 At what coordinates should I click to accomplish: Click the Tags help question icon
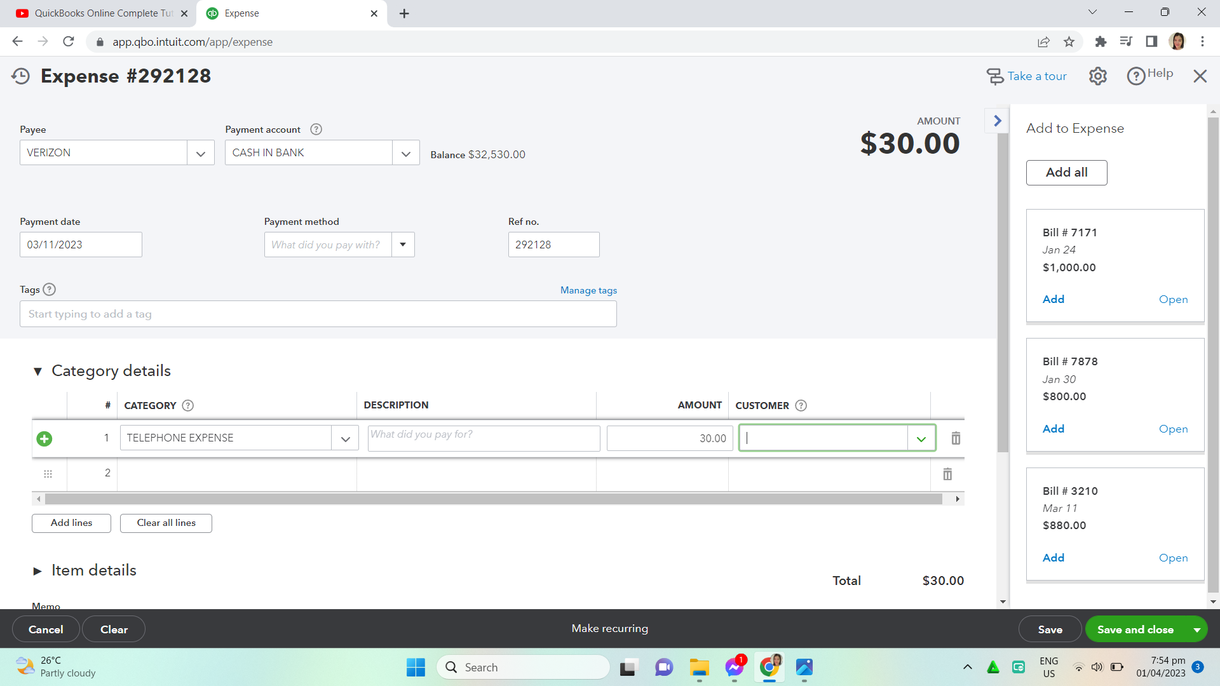click(50, 290)
